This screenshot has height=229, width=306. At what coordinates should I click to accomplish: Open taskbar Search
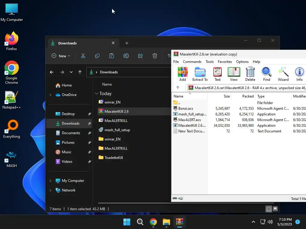(x=140, y=222)
